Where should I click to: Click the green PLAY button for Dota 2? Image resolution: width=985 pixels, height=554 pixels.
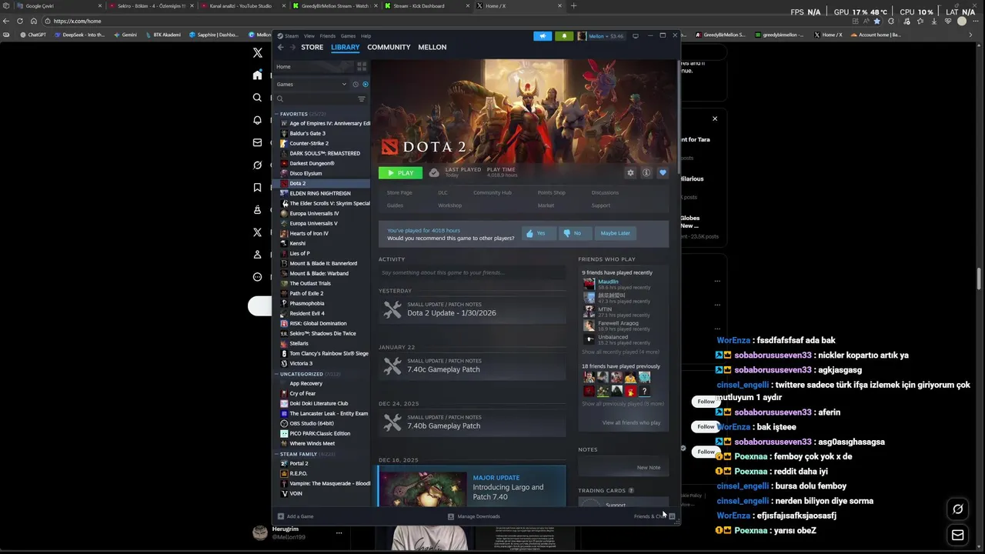[x=400, y=173]
